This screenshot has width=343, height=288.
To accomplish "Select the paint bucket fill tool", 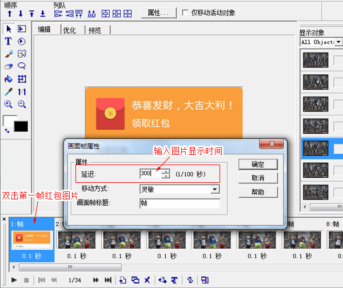I will (9, 79).
